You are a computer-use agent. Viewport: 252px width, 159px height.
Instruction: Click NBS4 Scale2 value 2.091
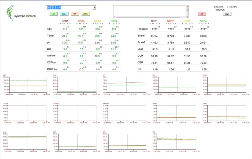coord(203,43)
